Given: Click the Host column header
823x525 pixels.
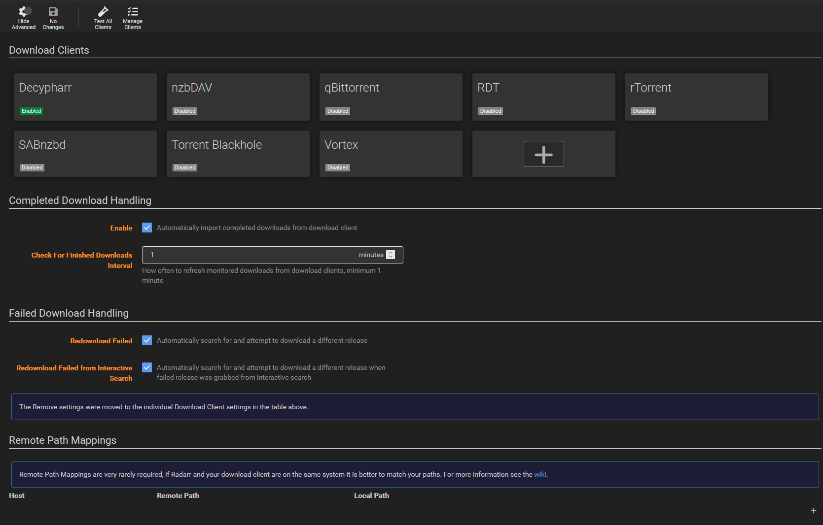Looking at the screenshot, I should pyautogui.click(x=17, y=495).
